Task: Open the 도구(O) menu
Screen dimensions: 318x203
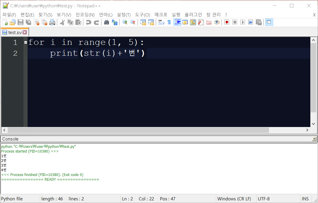Action: click(142, 15)
